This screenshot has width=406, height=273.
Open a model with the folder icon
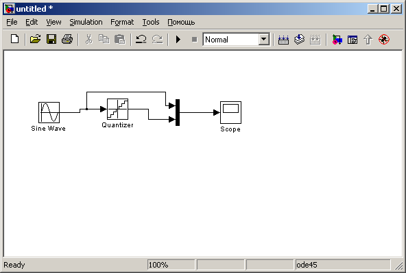pos(35,39)
